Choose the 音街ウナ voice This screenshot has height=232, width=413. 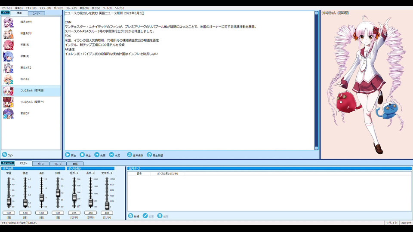(x=31, y=113)
